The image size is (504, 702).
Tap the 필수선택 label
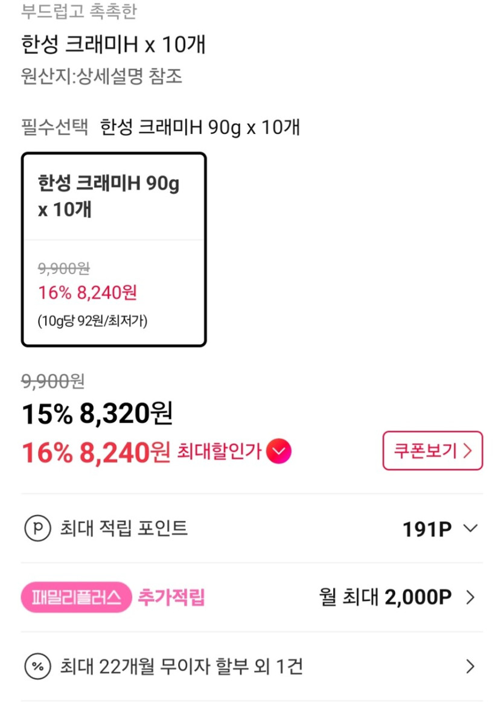click(x=54, y=127)
